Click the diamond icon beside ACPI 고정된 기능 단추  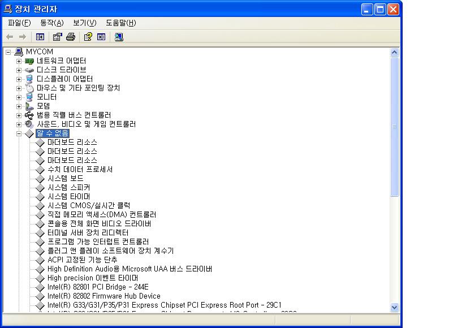pyautogui.click(x=40, y=260)
